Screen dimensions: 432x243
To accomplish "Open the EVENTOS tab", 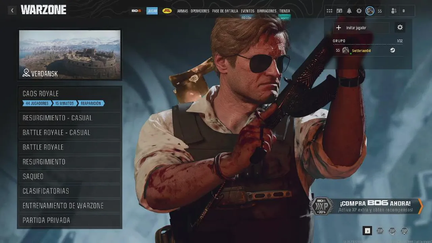I will pyautogui.click(x=248, y=11).
